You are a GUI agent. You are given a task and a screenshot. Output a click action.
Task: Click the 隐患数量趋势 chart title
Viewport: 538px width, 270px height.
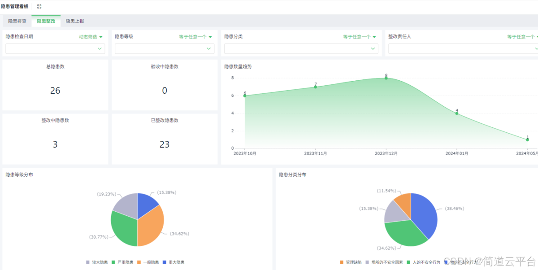(238, 66)
